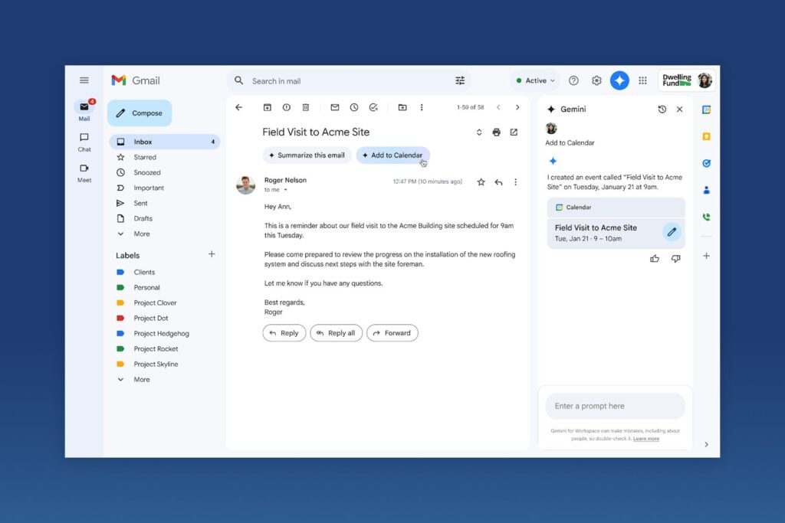Open the Active status dropdown
The width and height of the screenshot is (785, 523).
coord(535,80)
